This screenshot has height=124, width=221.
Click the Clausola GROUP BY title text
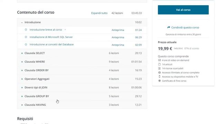tap(37, 96)
